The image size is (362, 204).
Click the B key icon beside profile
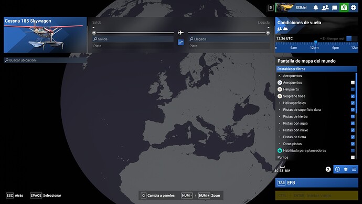pos(271,8)
